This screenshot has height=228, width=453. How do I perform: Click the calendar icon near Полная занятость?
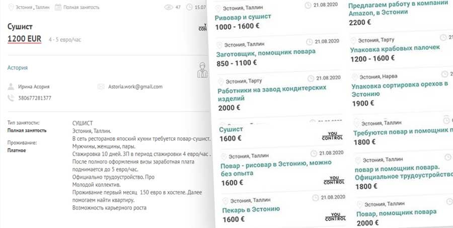(x=58, y=7)
